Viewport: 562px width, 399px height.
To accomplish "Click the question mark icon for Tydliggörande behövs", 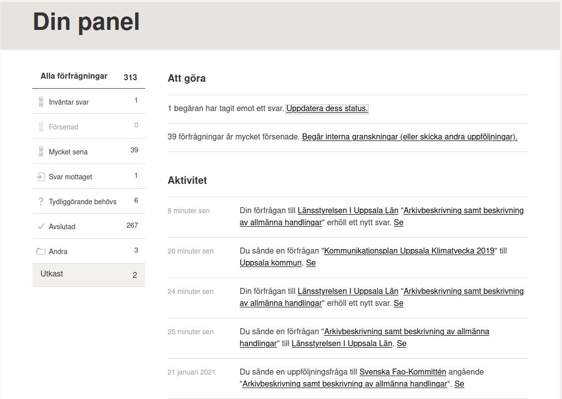I will coord(41,202).
